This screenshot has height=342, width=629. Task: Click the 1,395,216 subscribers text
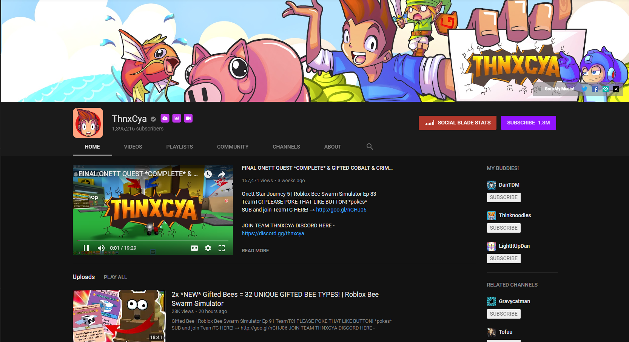[x=138, y=129]
